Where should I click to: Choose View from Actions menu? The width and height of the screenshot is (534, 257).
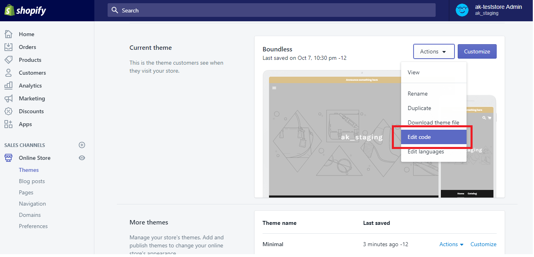point(434,72)
